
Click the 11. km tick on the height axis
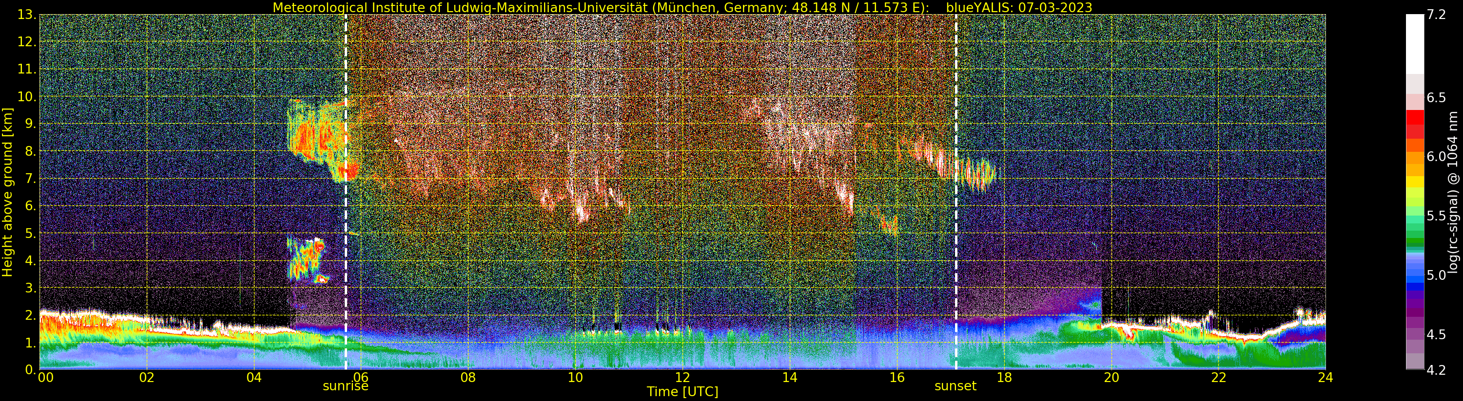pyautogui.click(x=27, y=69)
